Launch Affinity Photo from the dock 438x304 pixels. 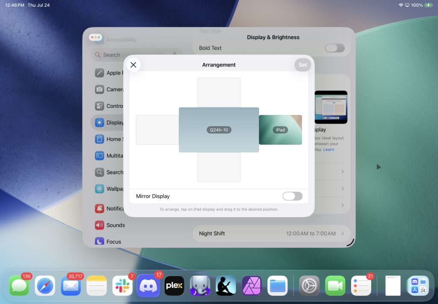252,286
